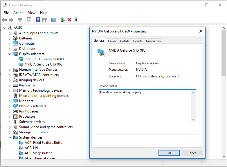The width and height of the screenshot is (227, 167).
Task: Click the Disk drives icon
Action: [15, 50]
